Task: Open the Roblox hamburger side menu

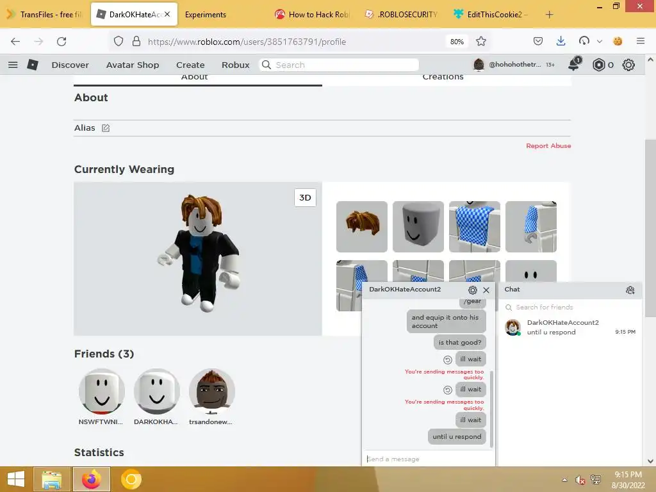Action: (x=13, y=65)
